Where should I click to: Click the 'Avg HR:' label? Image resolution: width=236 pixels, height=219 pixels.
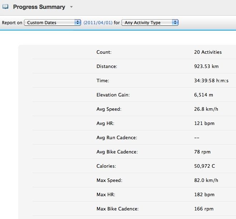pos(105,123)
